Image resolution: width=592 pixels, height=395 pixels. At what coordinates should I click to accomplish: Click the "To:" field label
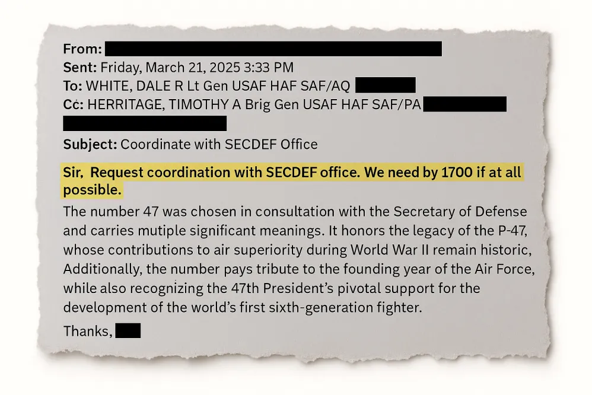pyautogui.click(x=74, y=86)
